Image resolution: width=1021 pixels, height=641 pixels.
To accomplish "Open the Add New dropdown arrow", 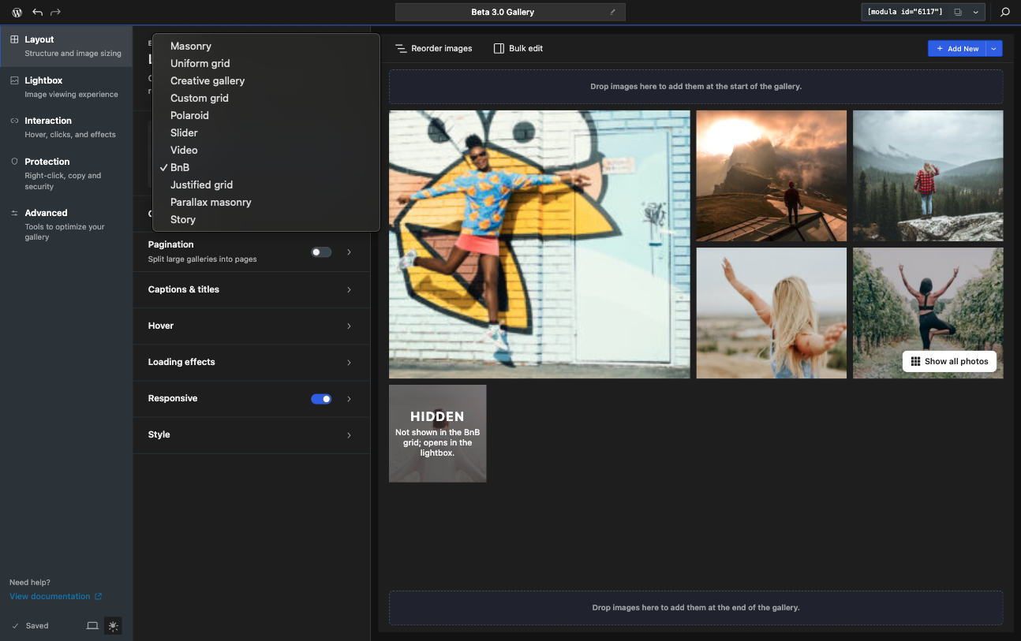I will click(x=994, y=49).
